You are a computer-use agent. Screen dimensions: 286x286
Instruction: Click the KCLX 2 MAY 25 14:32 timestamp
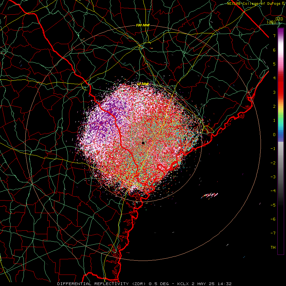[x=204, y=284]
